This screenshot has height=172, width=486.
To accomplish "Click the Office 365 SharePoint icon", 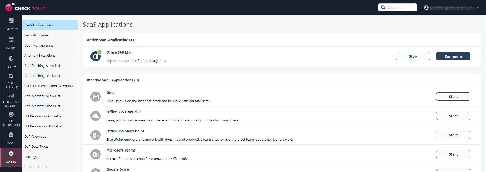I will (96, 135).
